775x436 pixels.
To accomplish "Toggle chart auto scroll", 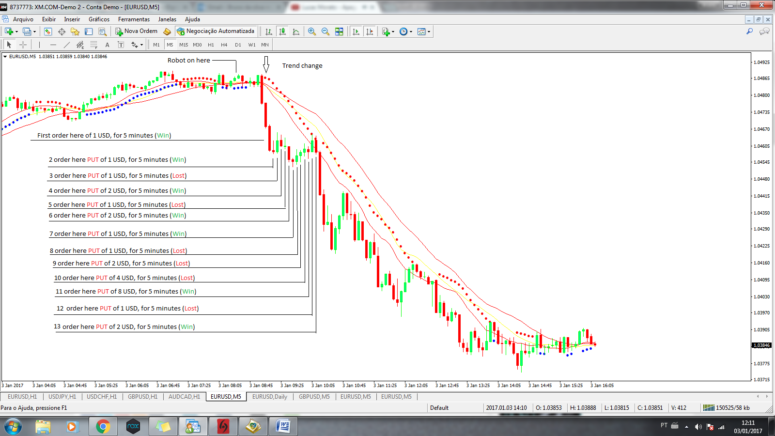I will 356,31.
